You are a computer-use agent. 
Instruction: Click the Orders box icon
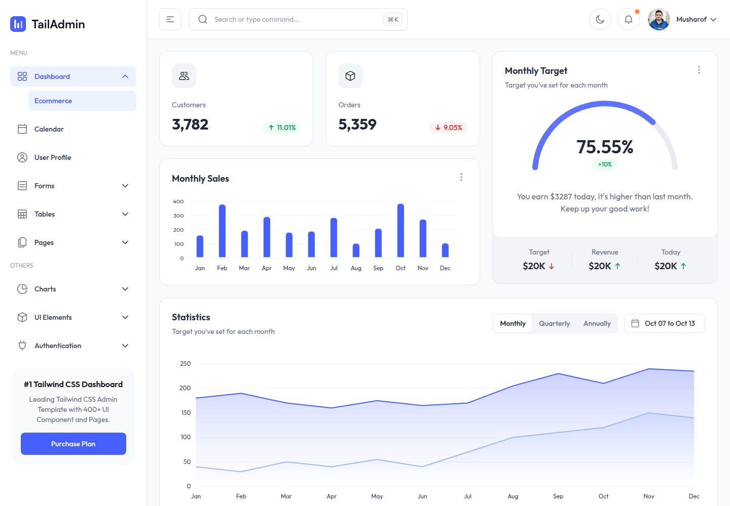coord(350,76)
